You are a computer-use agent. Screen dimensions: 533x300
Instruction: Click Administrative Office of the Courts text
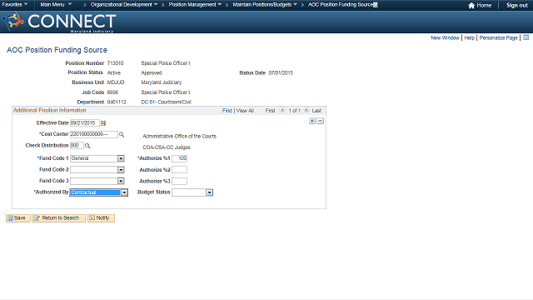(180, 136)
